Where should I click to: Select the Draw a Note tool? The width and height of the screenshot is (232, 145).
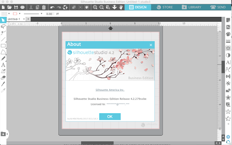click(3, 71)
